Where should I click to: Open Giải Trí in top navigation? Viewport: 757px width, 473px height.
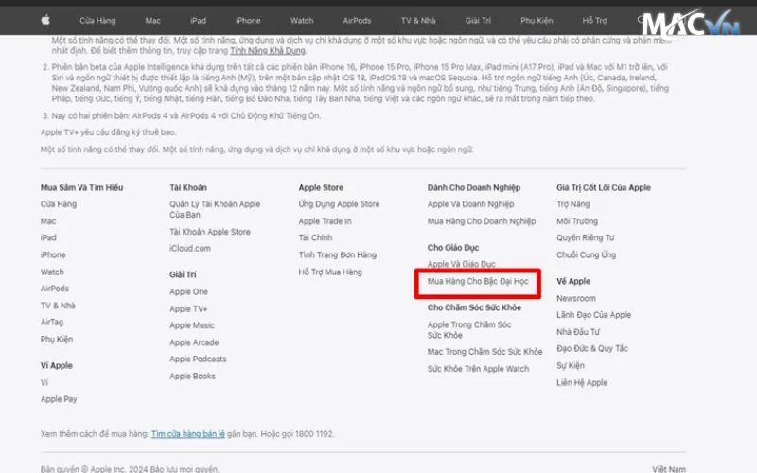point(478,21)
